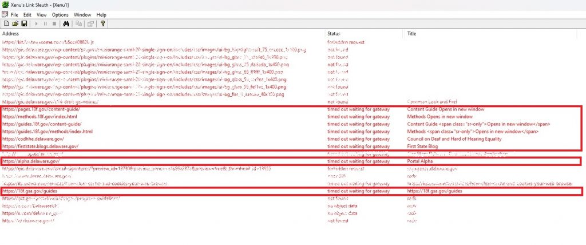Select the pages.18f.gov/content-guide address
This screenshot has width=586, height=245.
click(x=41, y=109)
